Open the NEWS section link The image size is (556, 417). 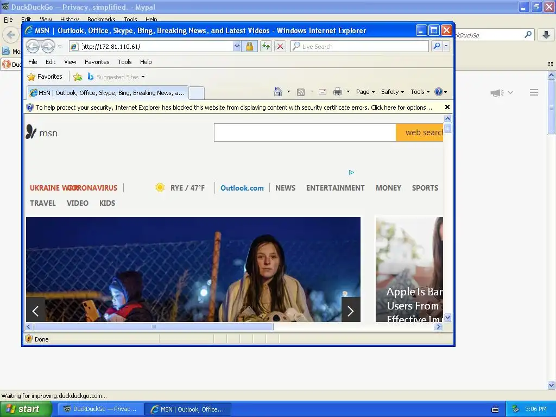point(286,188)
